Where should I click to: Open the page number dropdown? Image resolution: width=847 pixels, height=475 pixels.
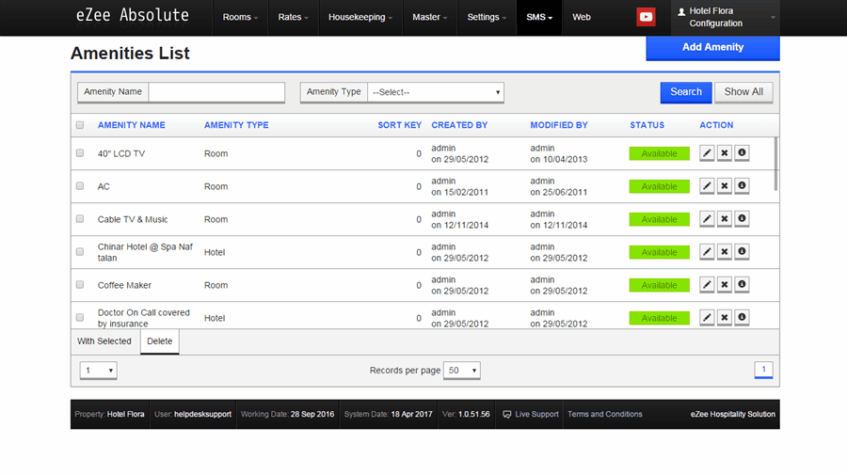point(98,371)
